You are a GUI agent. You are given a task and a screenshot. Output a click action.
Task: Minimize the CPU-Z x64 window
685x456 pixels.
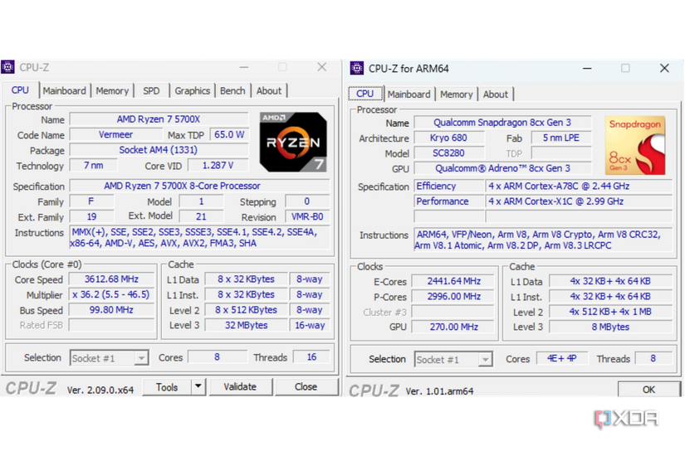244,67
